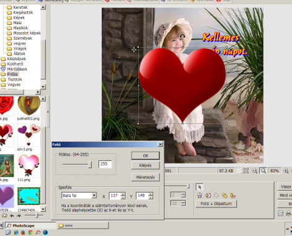Click the printer icon at bottom right
Image resolution: width=292 pixels, height=236 pixels.
pos(289,213)
